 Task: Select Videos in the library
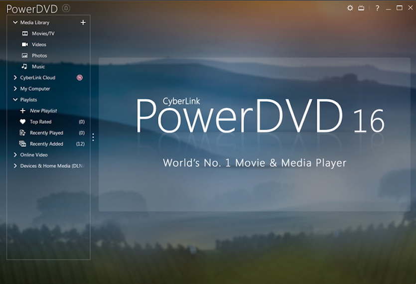(x=39, y=44)
